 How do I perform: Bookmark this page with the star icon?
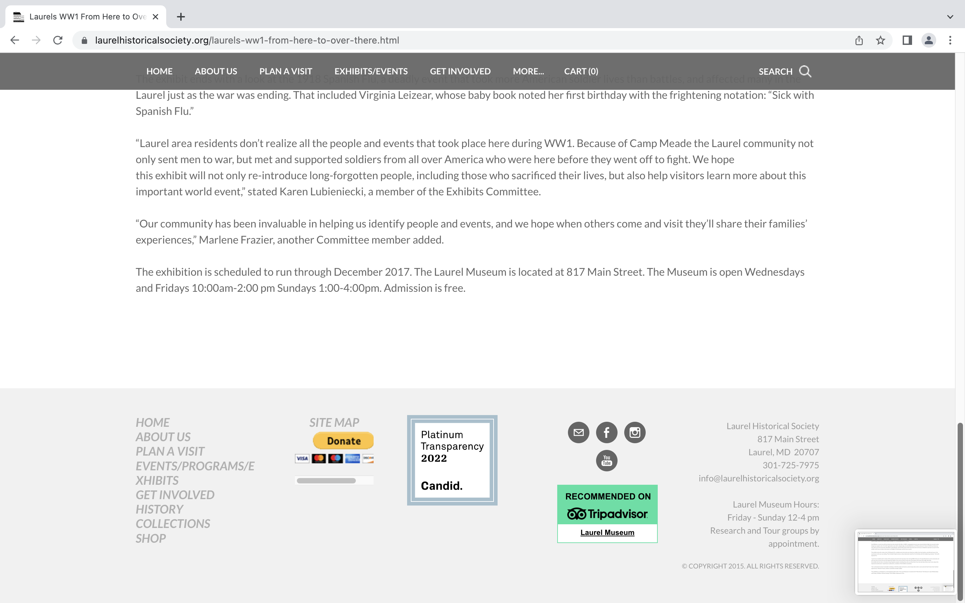click(x=881, y=40)
